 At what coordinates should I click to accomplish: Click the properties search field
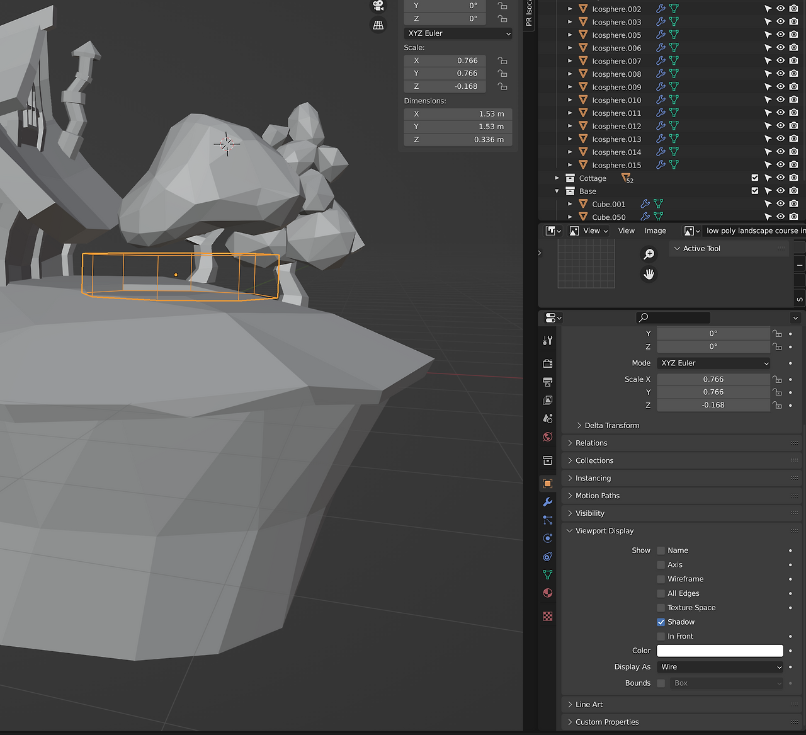click(x=673, y=318)
